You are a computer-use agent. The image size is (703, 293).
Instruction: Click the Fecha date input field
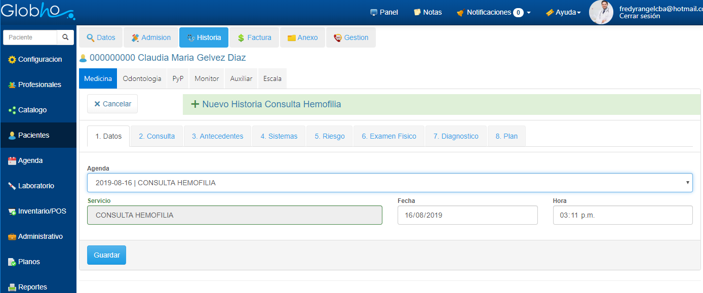(467, 215)
